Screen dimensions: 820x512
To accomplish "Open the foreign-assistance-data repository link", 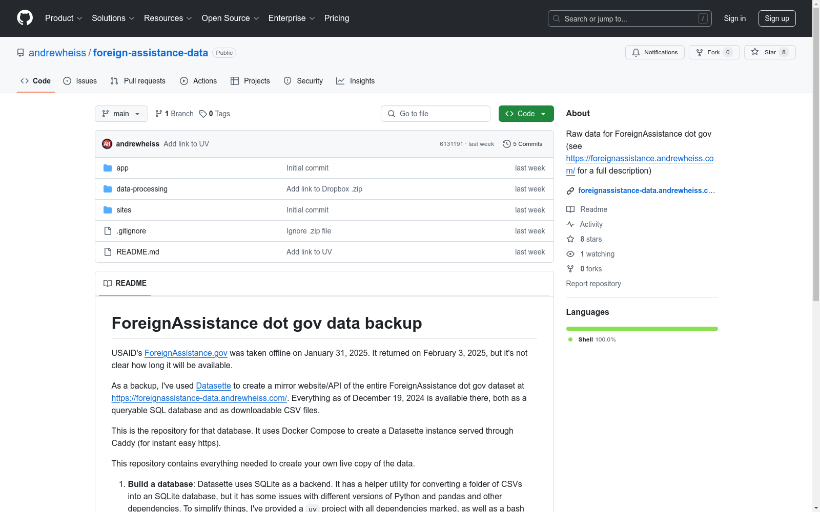I will pos(151,53).
